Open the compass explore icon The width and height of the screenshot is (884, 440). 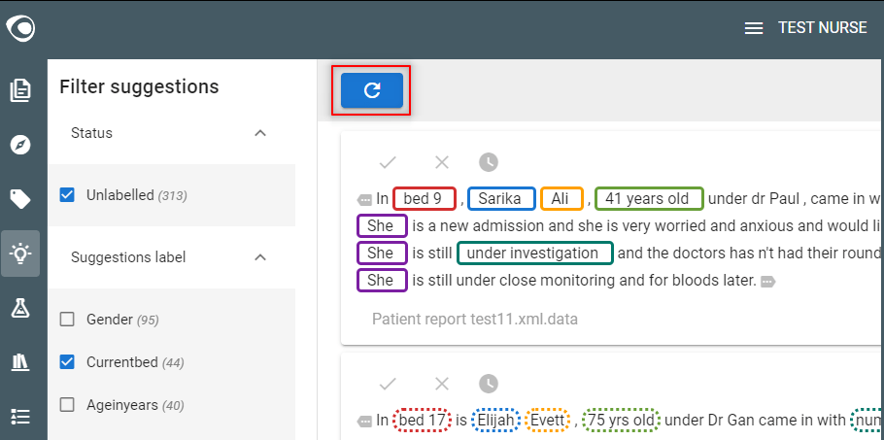(x=20, y=145)
